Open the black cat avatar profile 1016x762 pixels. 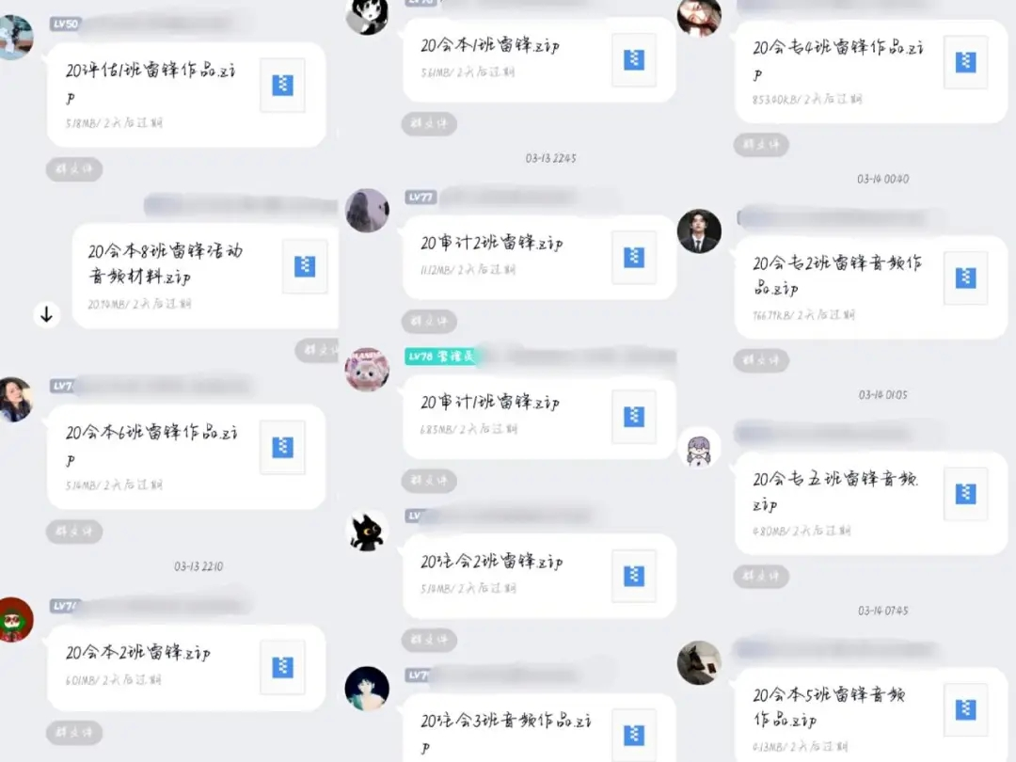367,532
